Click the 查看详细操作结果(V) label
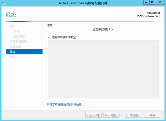The height and width of the screenshot is (121, 166). coord(64,37)
